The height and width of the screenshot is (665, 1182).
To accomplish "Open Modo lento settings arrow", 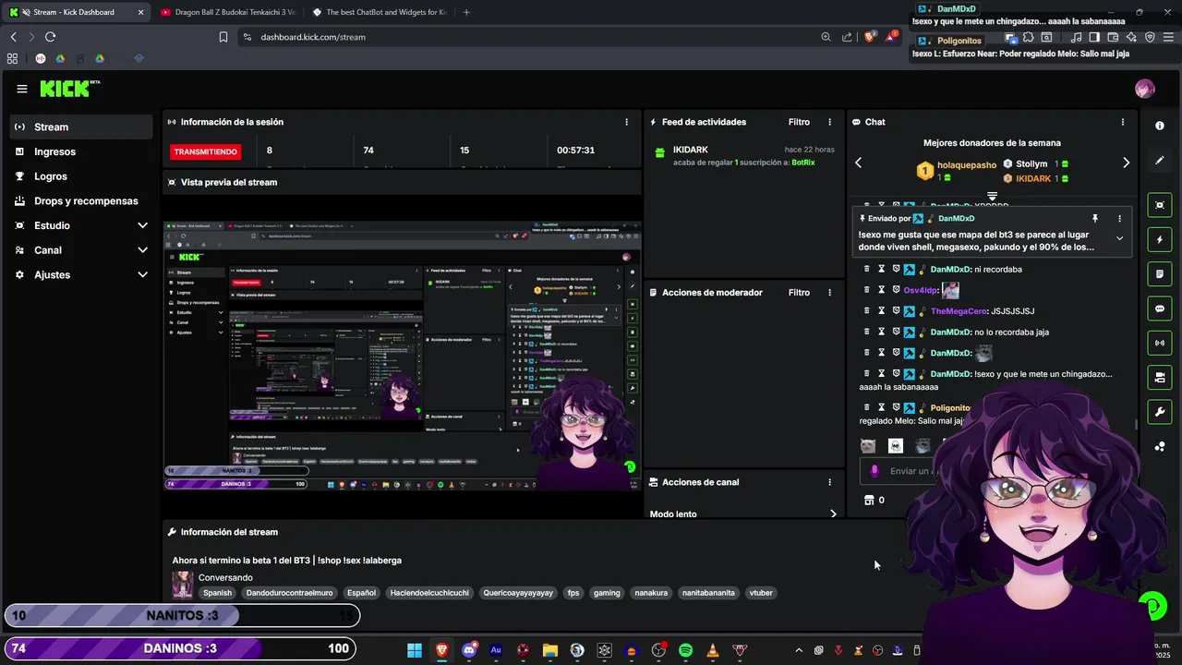I will [833, 514].
